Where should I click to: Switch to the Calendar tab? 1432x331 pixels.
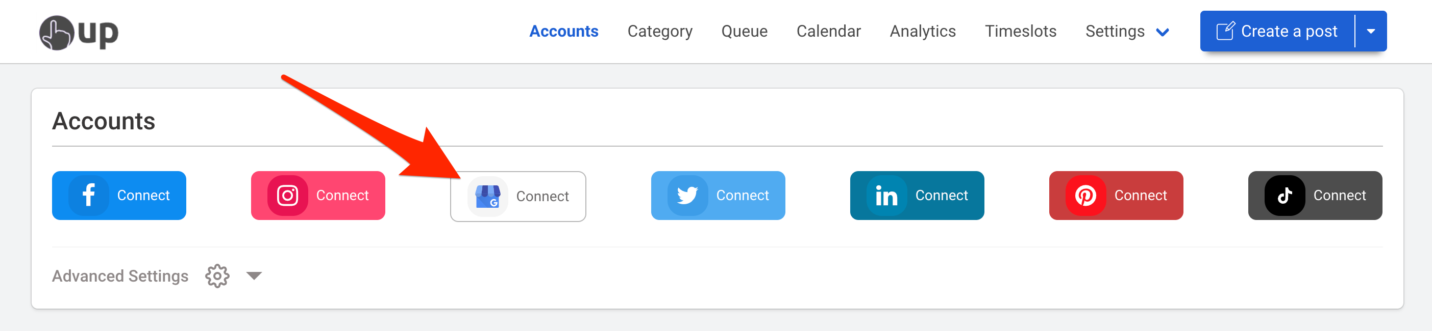coord(828,31)
